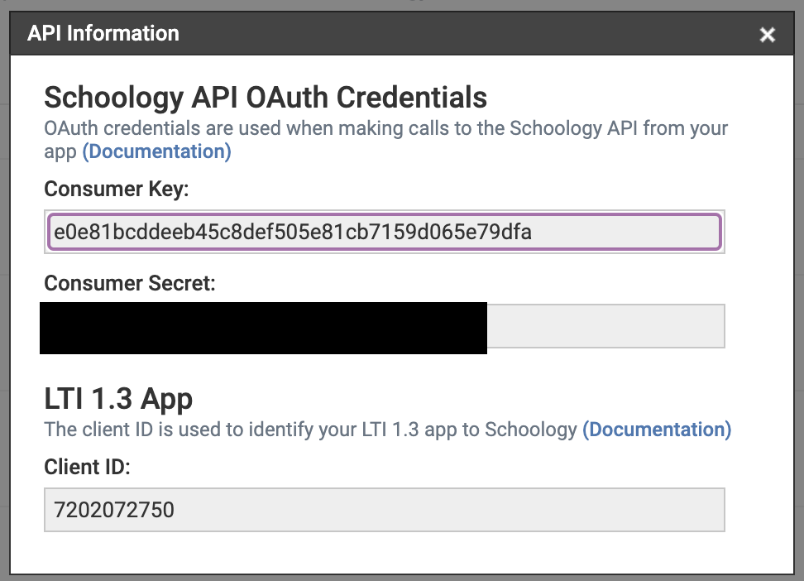This screenshot has width=804, height=581.
Task: Select the Client ID field
Action: tap(384, 510)
